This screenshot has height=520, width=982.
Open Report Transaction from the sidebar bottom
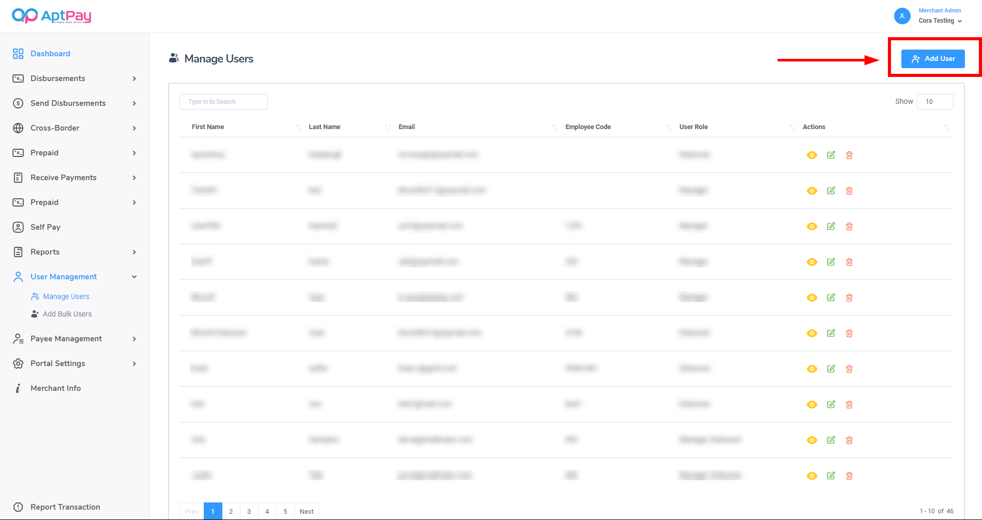pos(65,507)
